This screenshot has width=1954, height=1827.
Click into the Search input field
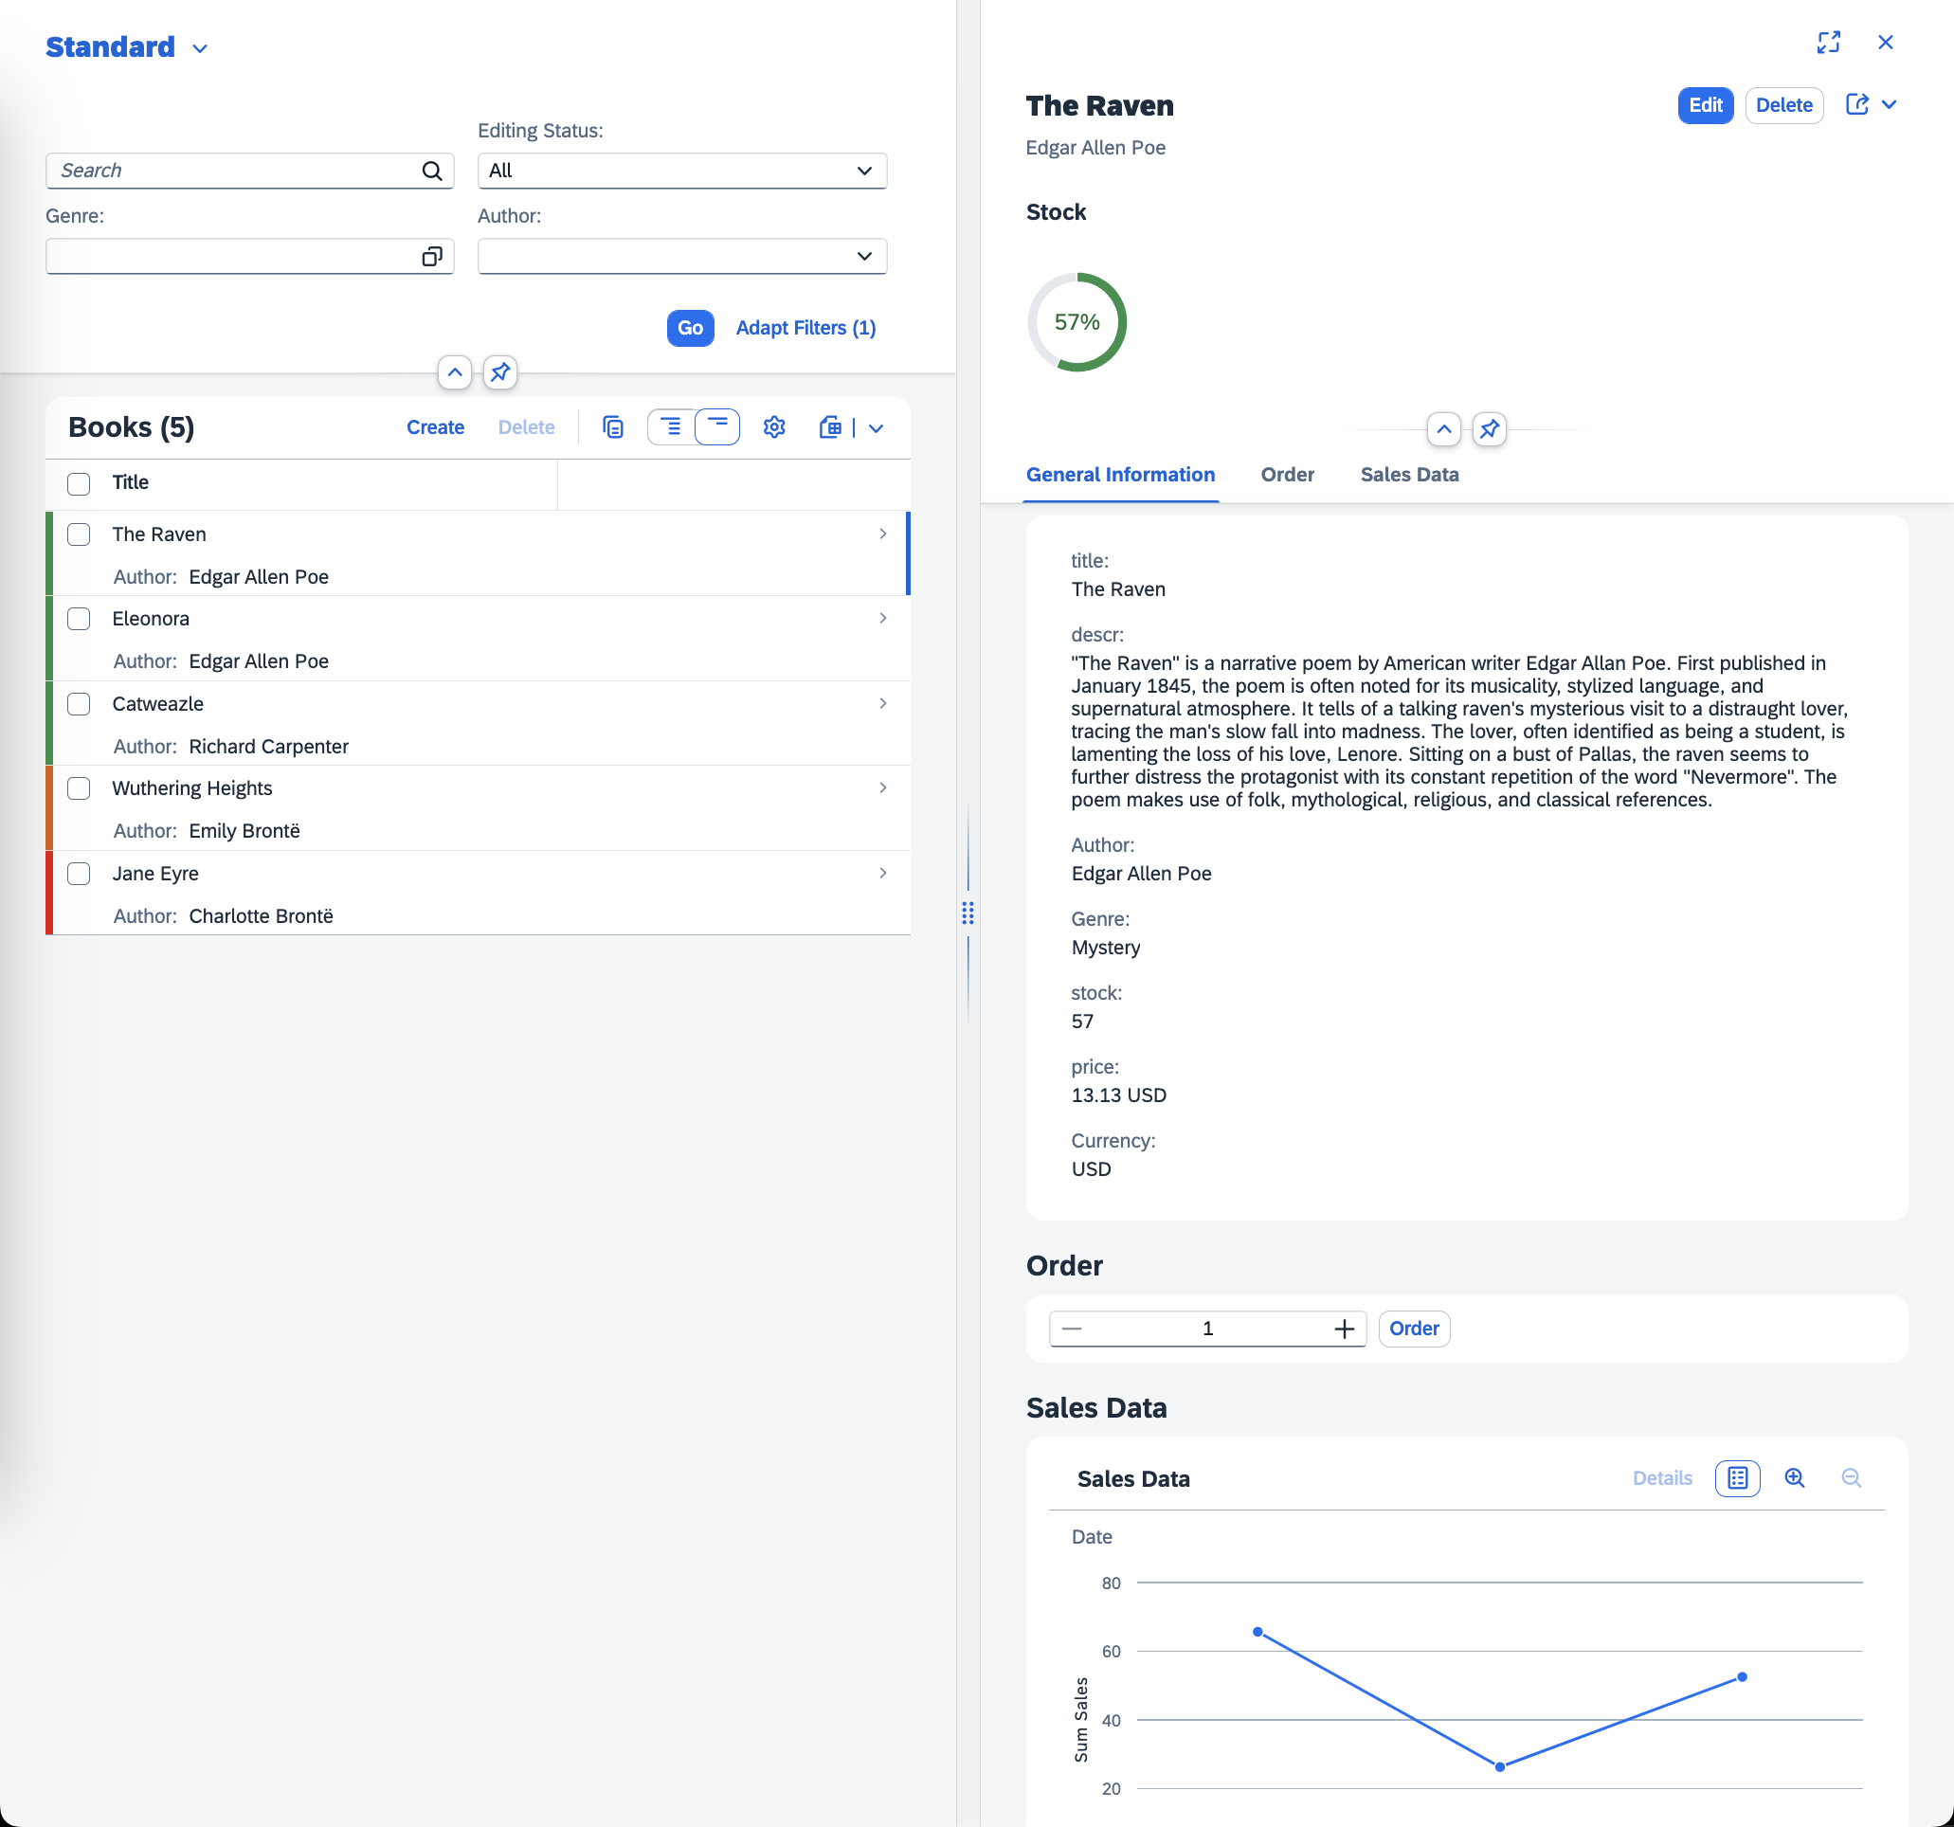236,171
